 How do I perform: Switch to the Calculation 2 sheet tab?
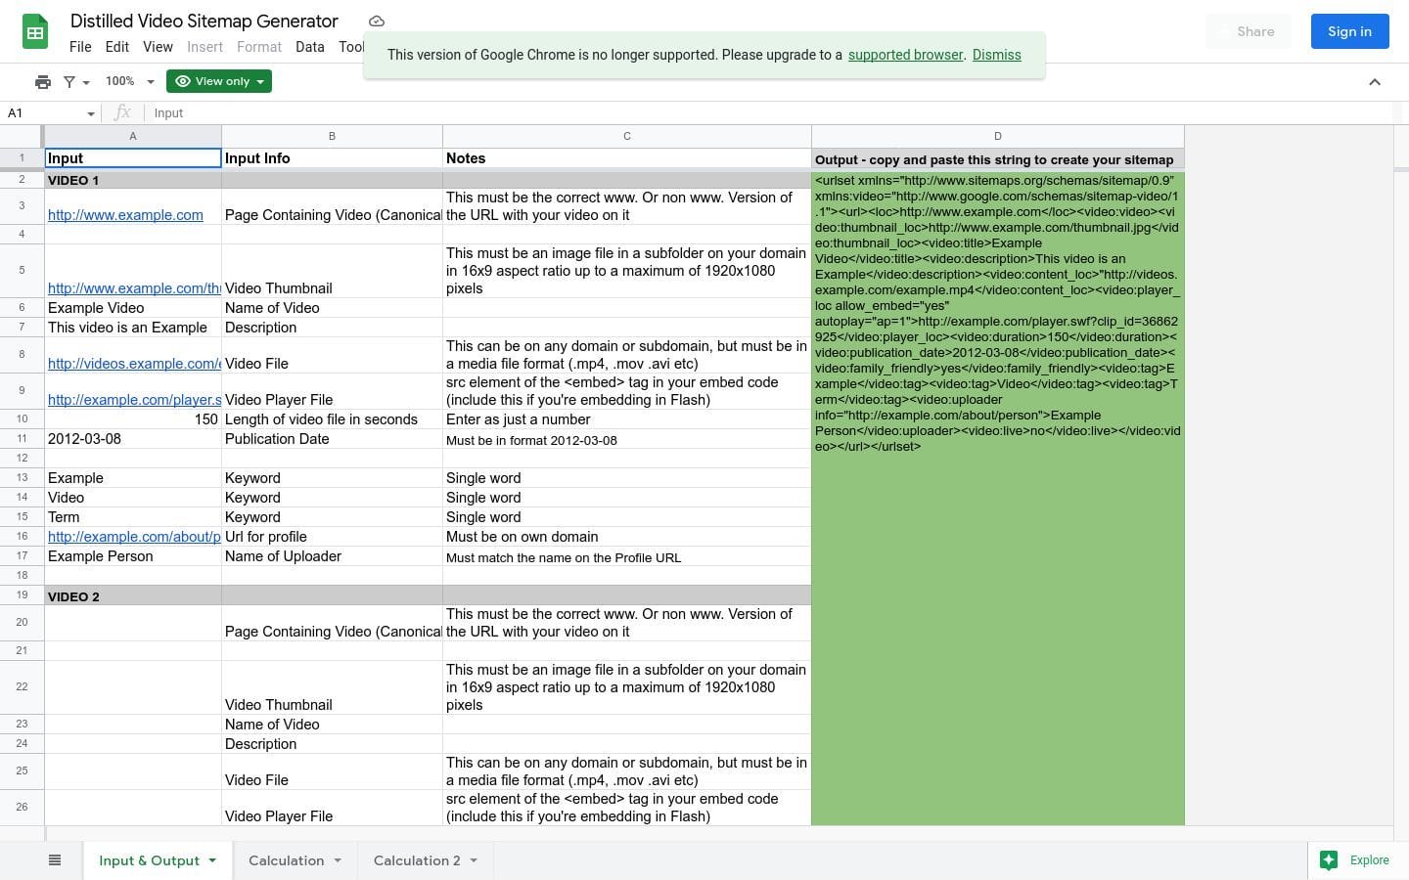point(416,860)
